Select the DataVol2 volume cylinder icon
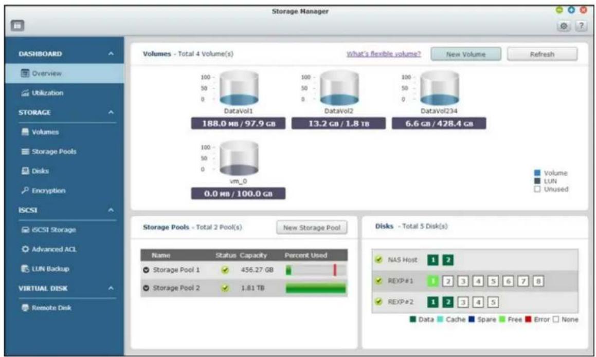The width and height of the screenshot is (596, 357). [339, 88]
